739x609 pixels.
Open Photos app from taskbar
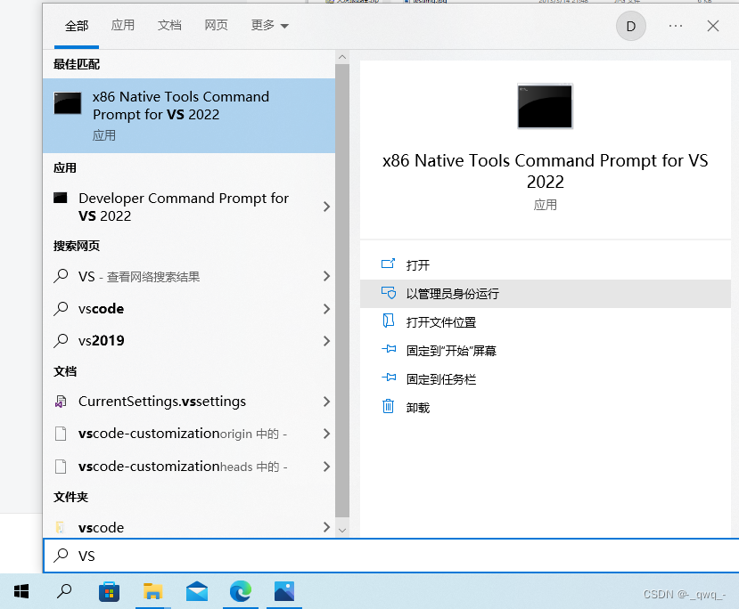tap(284, 591)
